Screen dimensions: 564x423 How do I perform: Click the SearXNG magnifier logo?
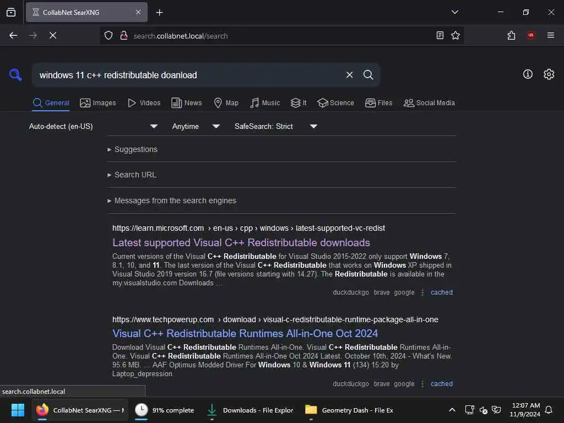coord(15,75)
